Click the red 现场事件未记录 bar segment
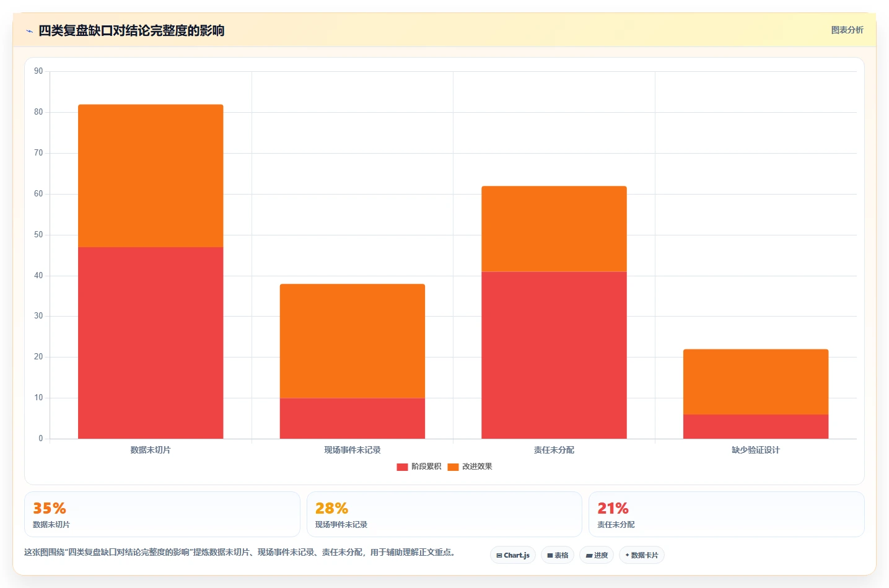The height and width of the screenshot is (588, 889). coord(353,418)
